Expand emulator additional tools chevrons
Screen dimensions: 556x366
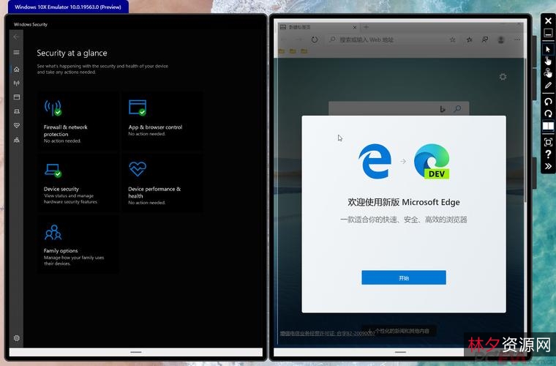click(x=548, y=166)
